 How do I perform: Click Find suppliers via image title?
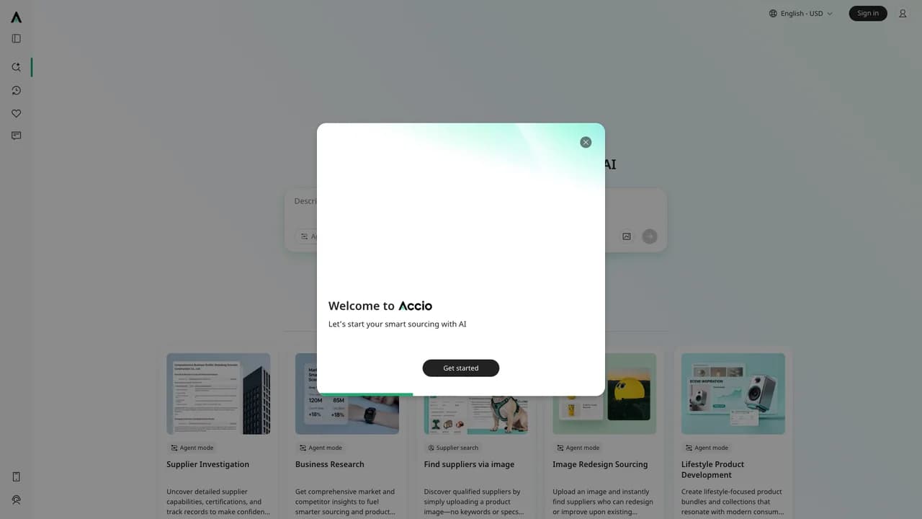click(469, 464)
